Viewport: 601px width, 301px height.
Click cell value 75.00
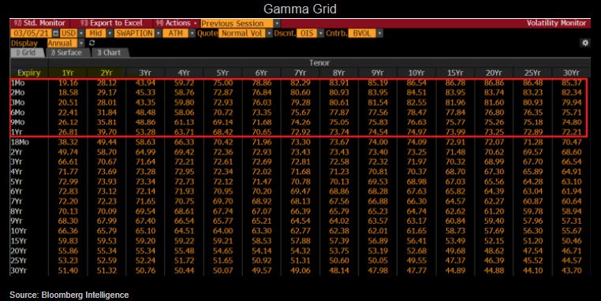point(222,83)
